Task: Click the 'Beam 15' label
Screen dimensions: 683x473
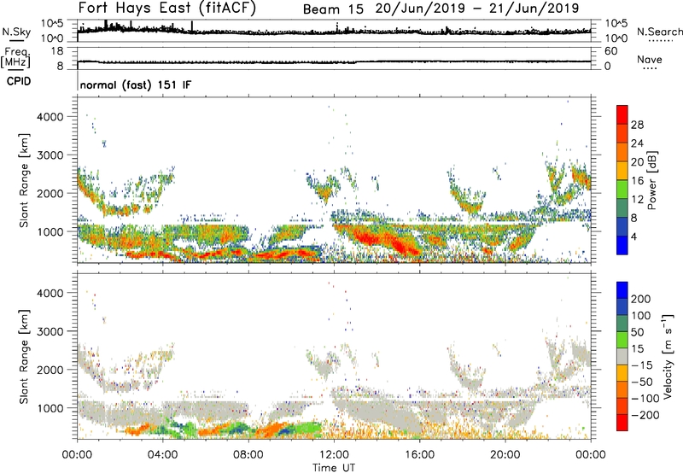Action: pos(333,9)
